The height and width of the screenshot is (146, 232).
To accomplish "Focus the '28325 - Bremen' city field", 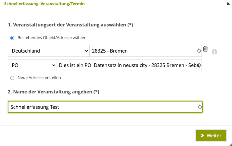I will click(x=145, y=51).
